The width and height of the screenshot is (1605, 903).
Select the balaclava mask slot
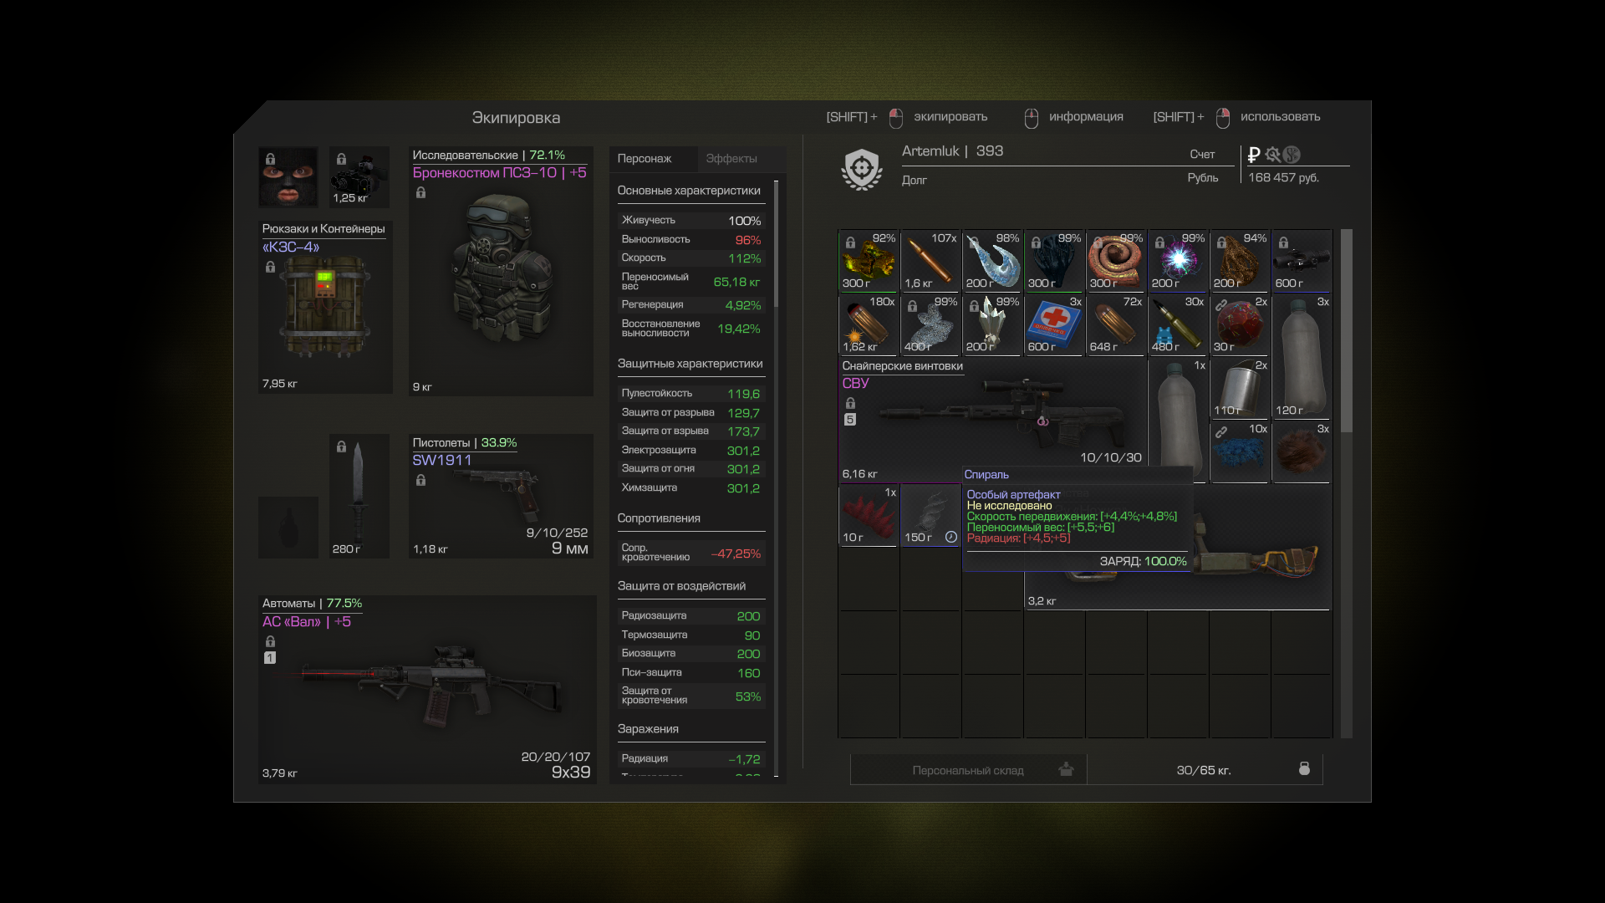[288, 177]
